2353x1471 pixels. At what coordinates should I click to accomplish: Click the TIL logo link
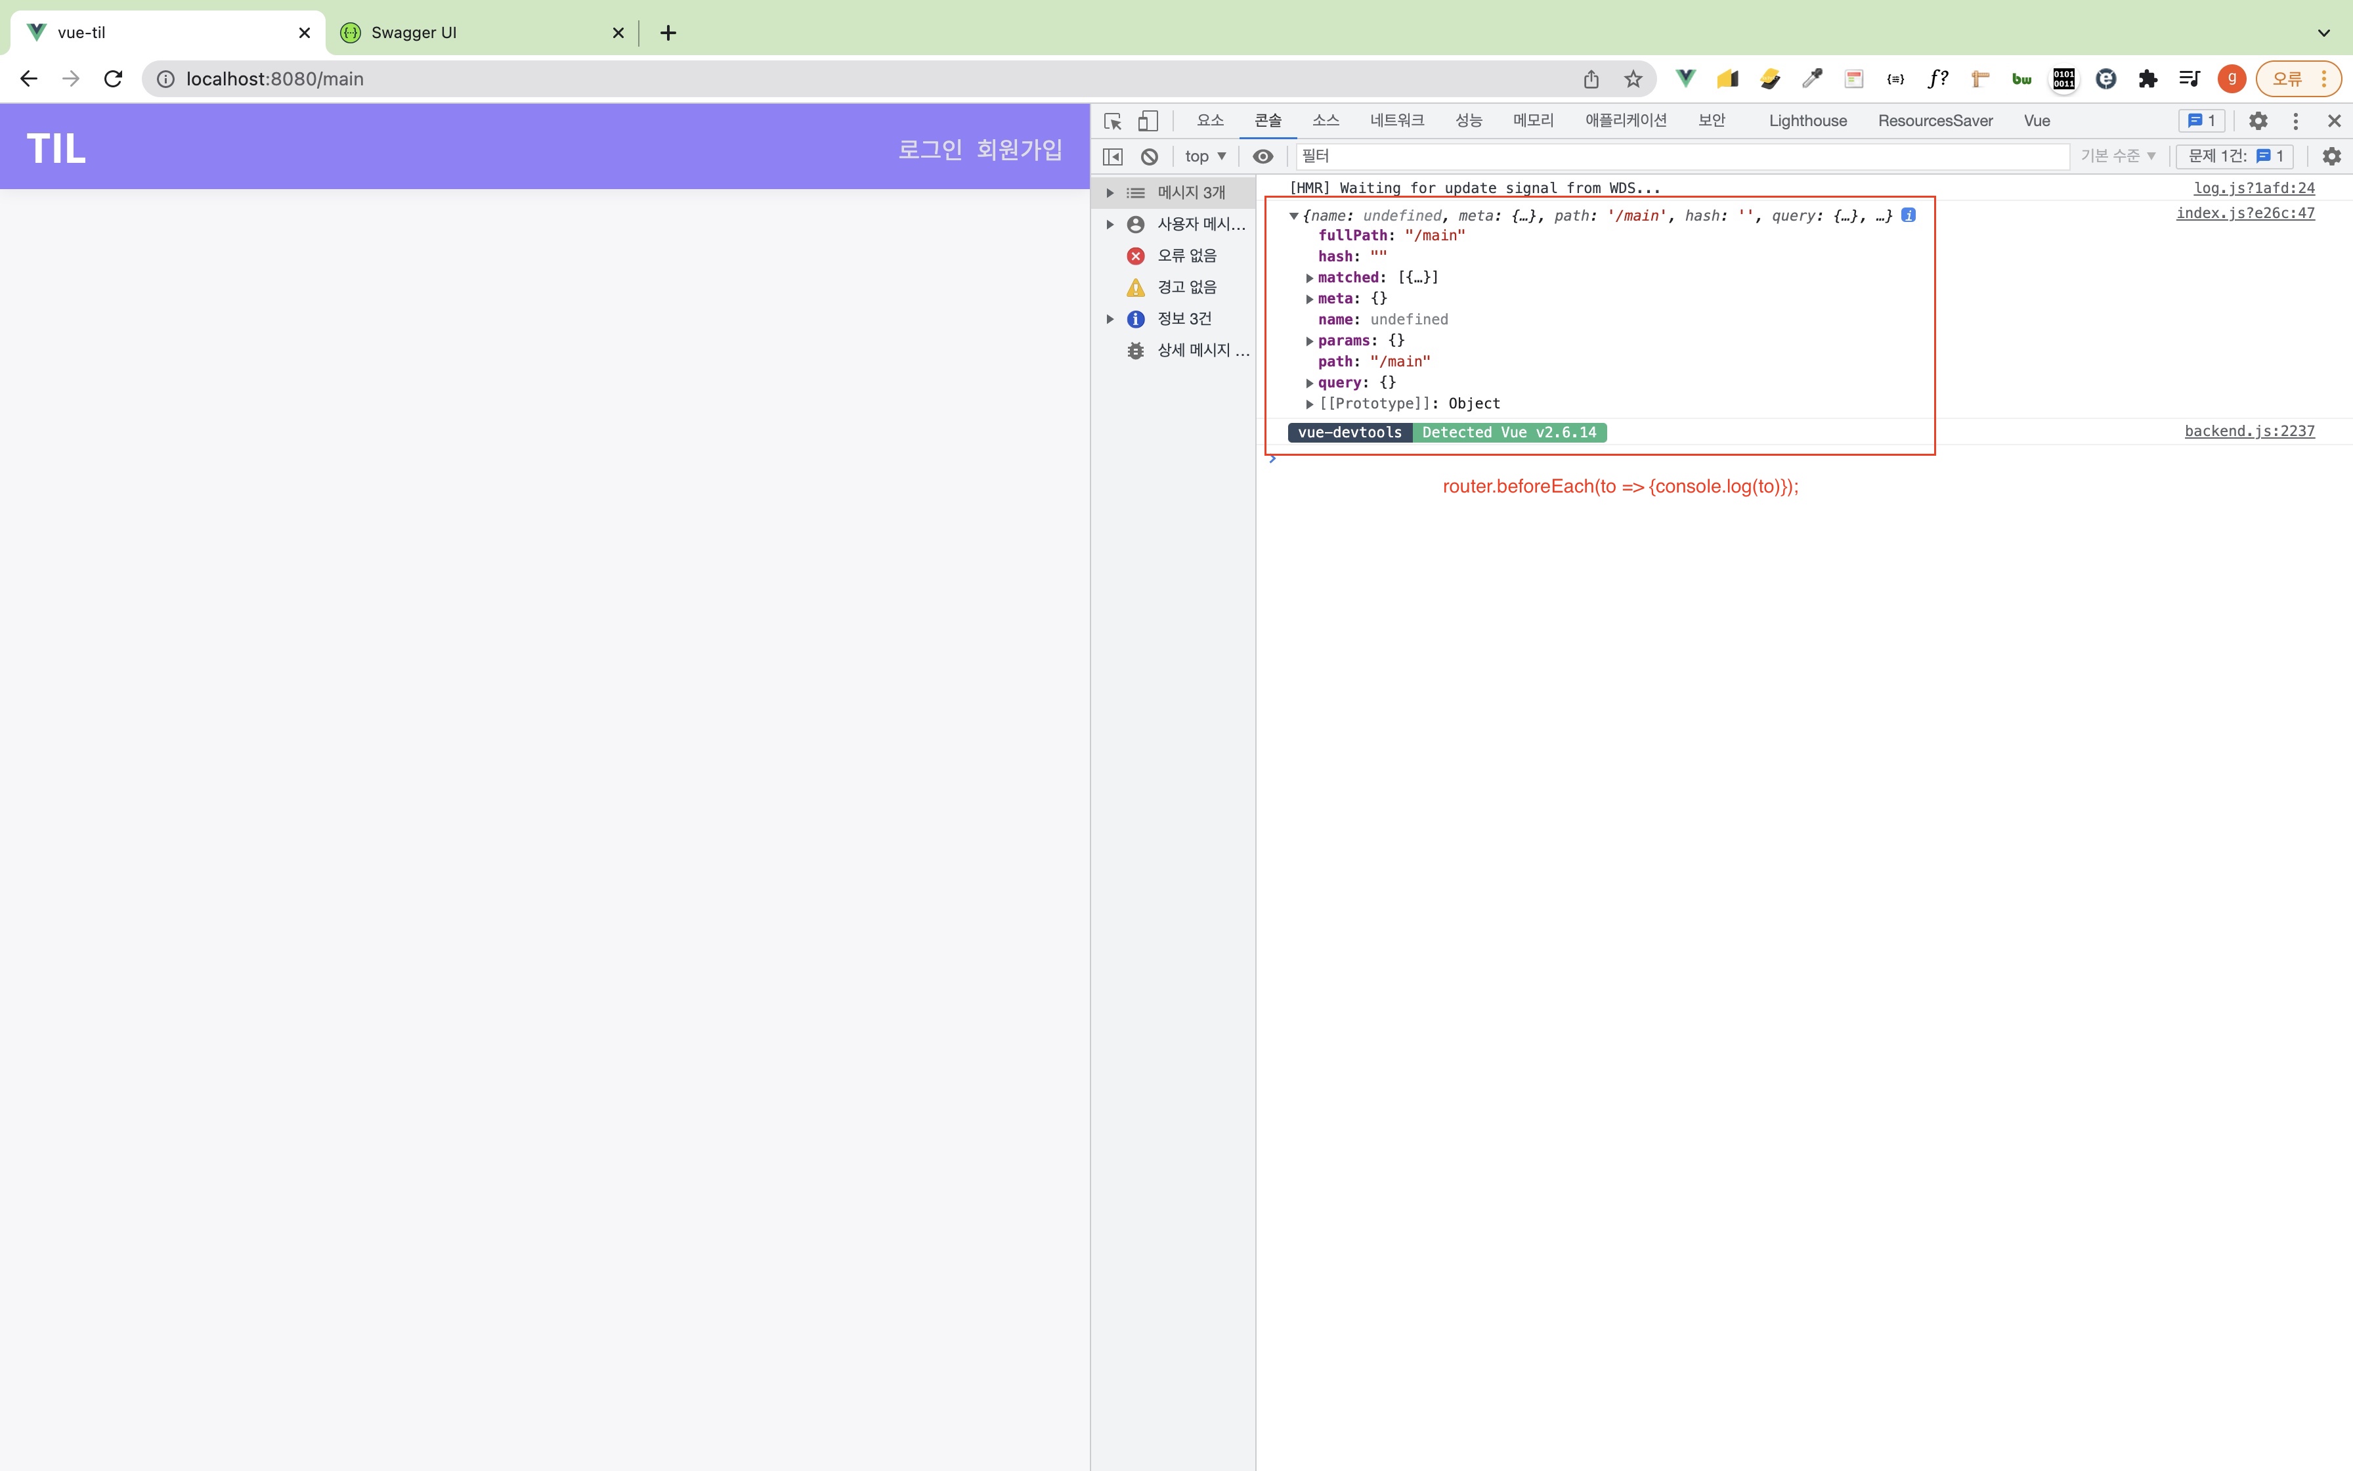pos(55,149)
